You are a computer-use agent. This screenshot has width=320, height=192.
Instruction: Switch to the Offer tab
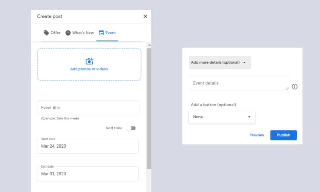(x=52, y=33)
